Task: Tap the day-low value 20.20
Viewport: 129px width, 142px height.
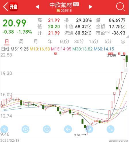Action: [54, 27]
